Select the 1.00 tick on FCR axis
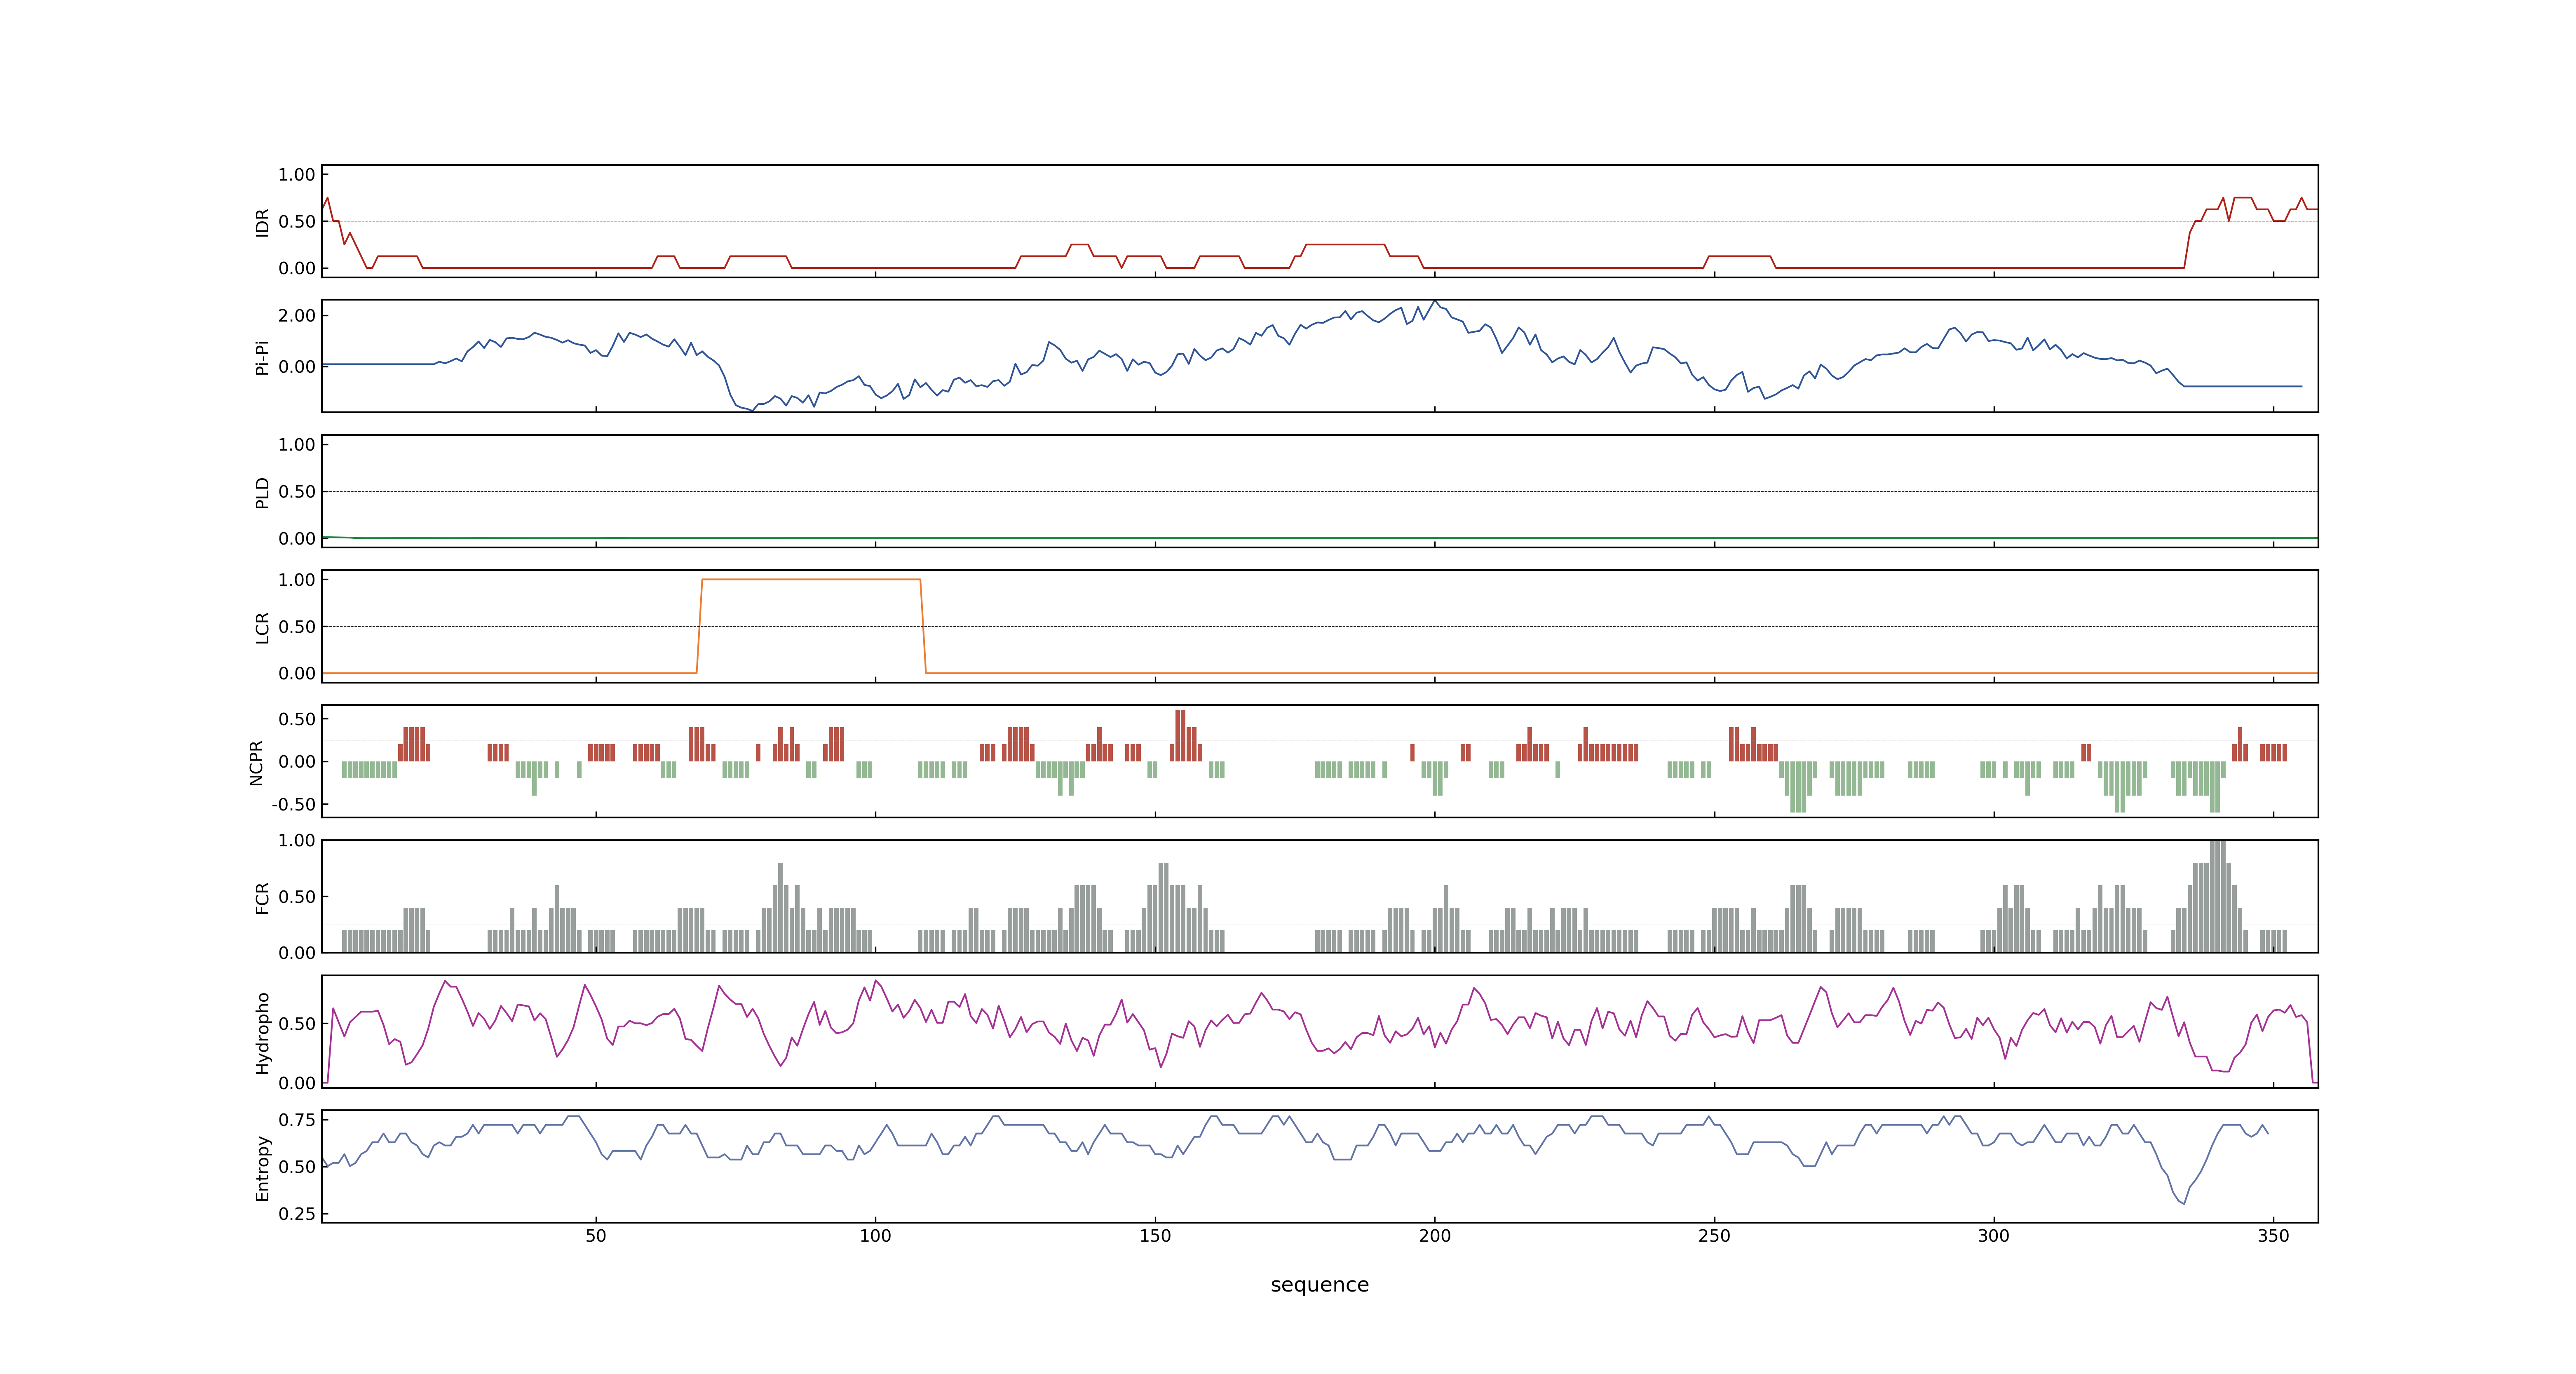 point(297,841)
